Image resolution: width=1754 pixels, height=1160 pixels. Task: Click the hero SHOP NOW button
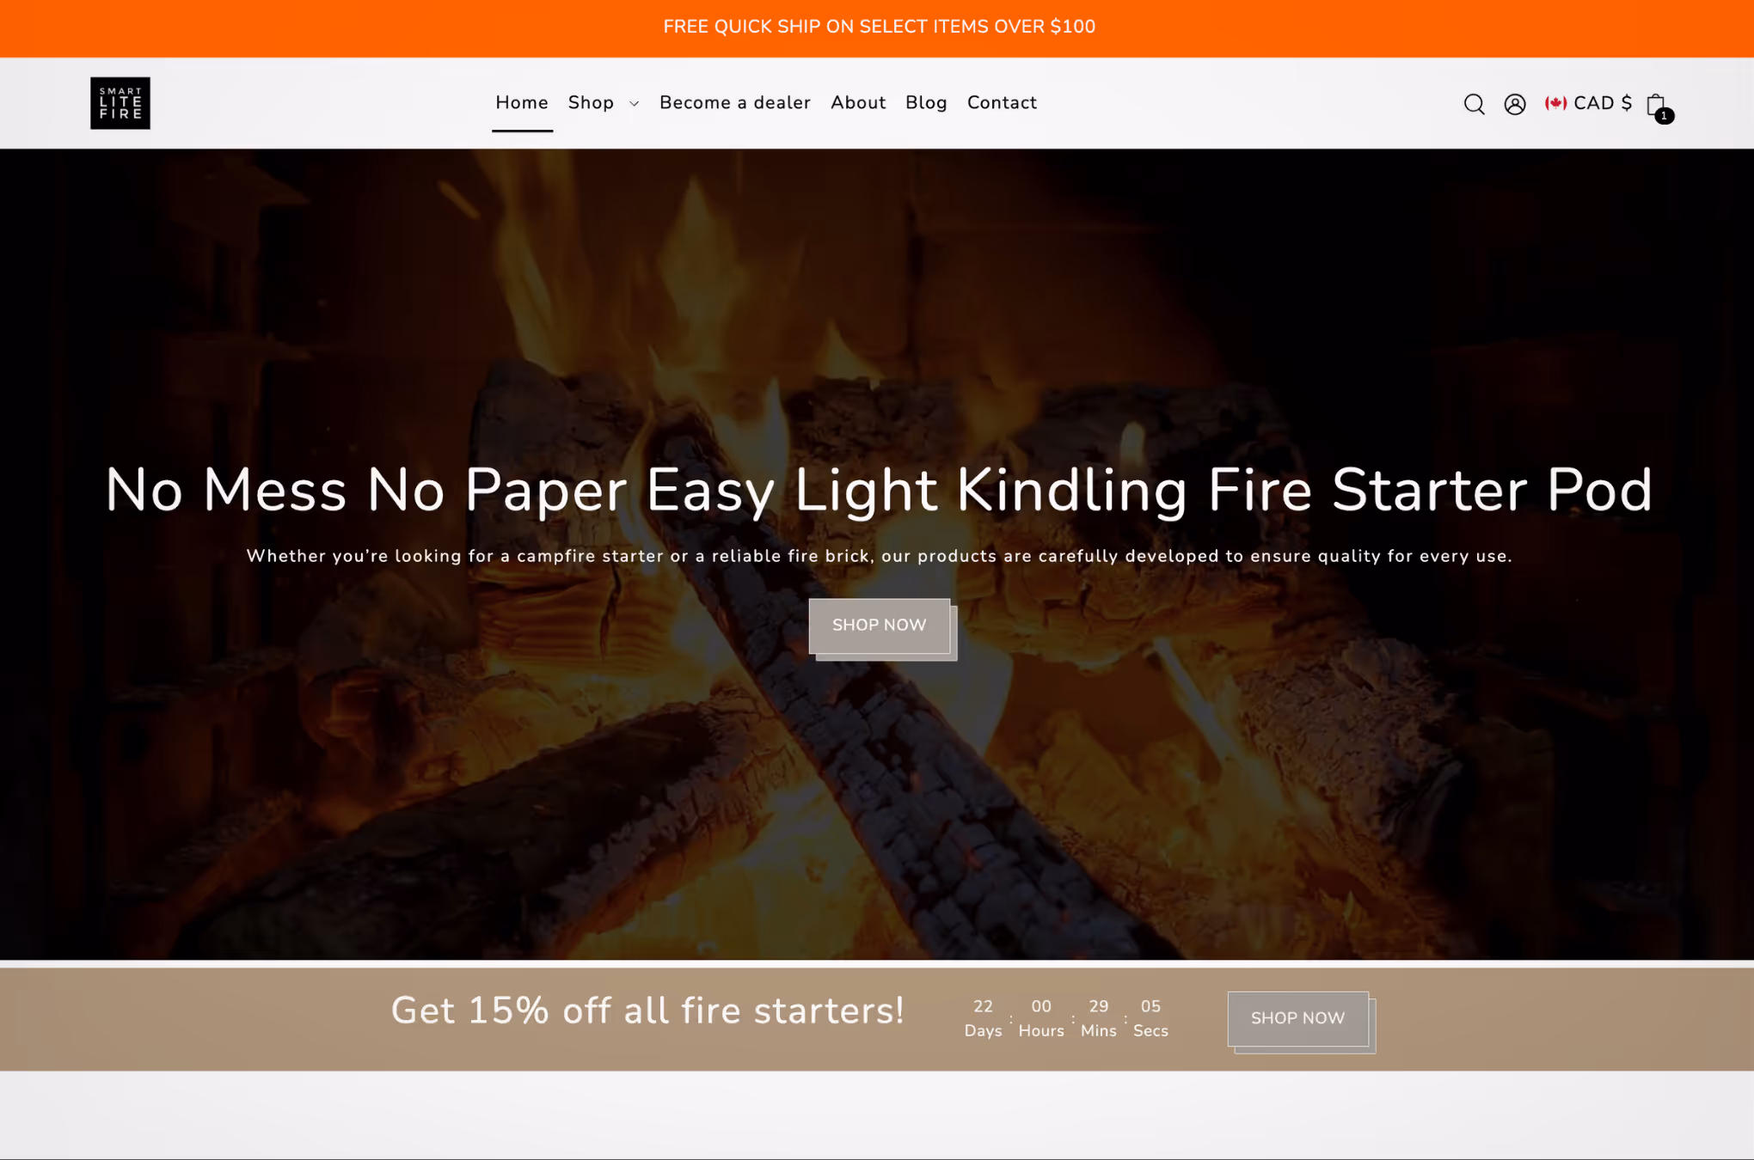[x=879, y=626]
